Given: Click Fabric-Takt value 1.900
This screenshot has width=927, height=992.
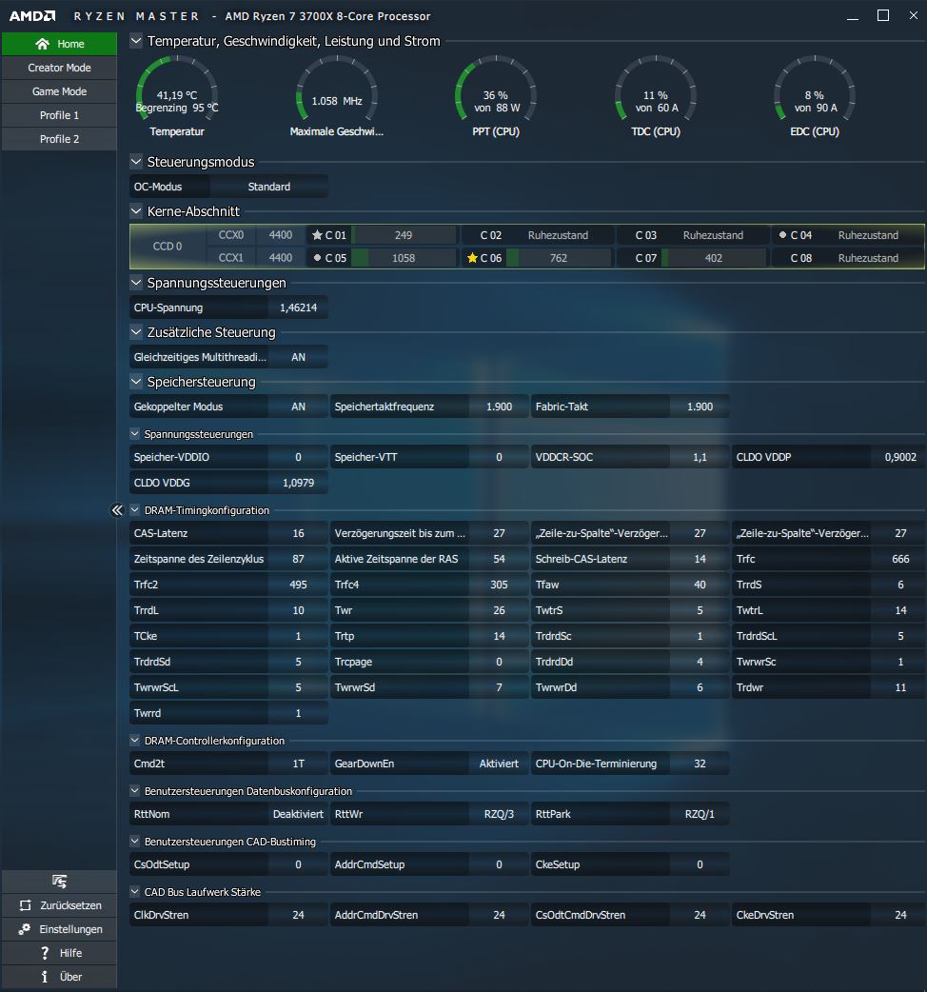Looking at the screenshot, I should point(700,407).
